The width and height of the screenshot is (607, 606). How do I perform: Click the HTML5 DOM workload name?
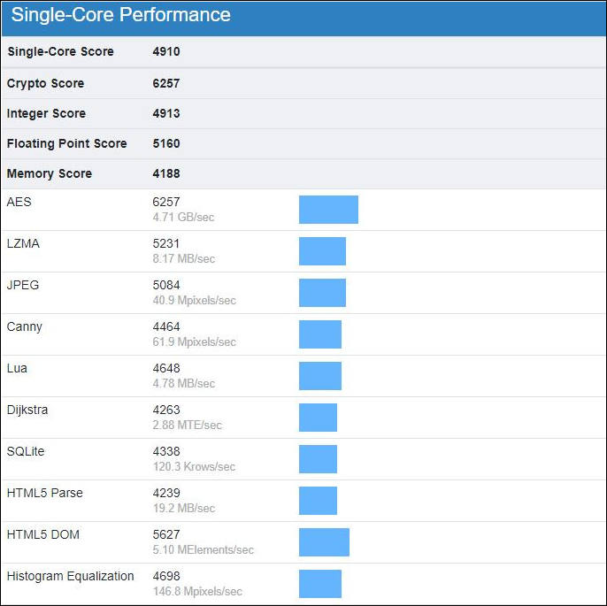tap(43, 534)
